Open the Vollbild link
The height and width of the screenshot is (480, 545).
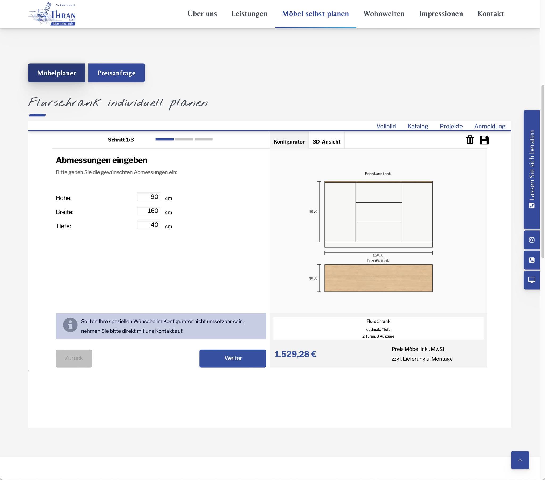coord(386,126)
